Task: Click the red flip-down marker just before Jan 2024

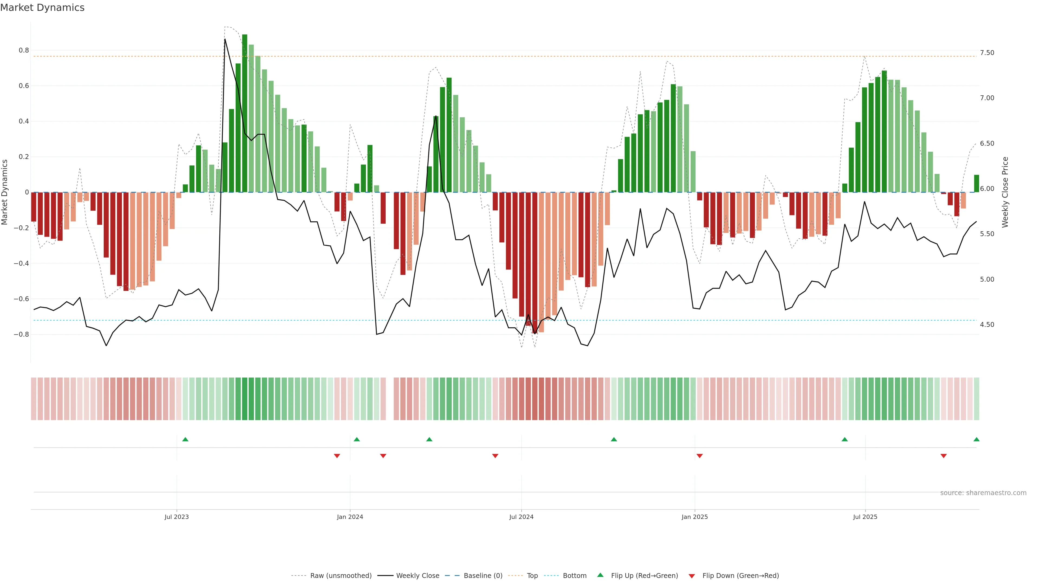Action: pyautogui.click(x=337, y=456)
